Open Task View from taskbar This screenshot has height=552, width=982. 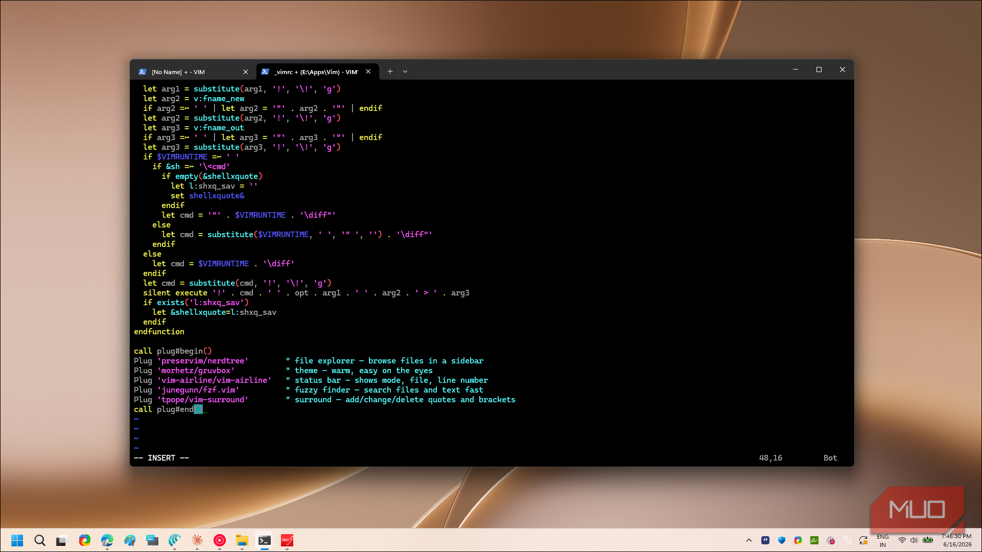coord(62,540)
